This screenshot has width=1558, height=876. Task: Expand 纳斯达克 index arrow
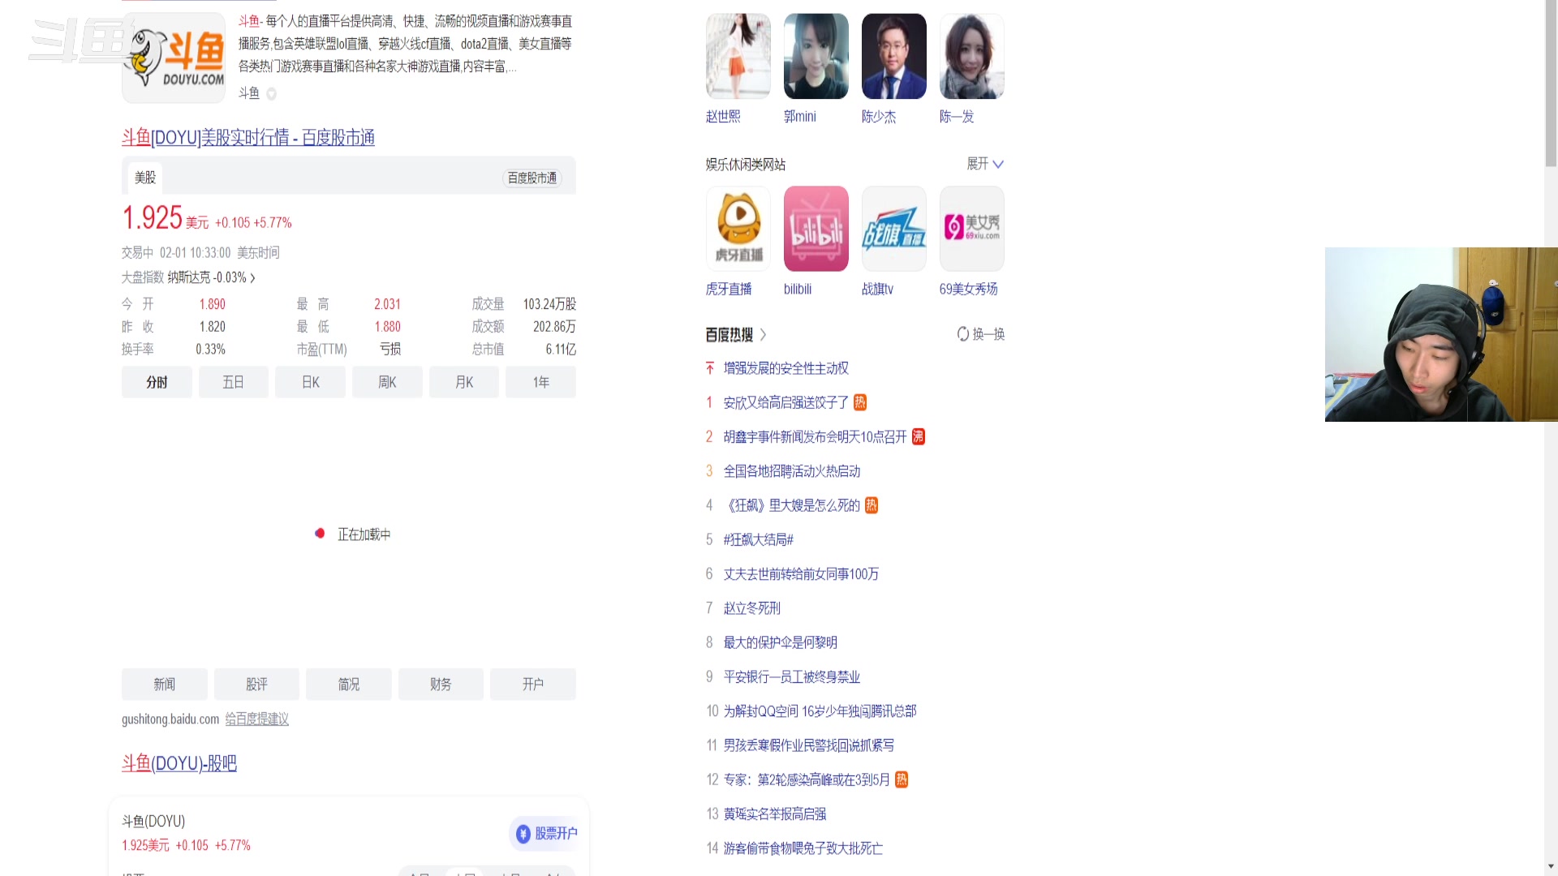tap(252, 278)
